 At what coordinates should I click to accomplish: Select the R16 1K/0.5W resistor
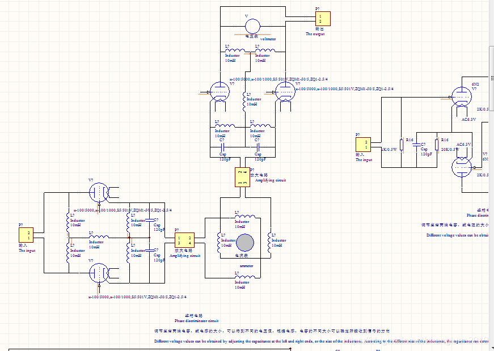[402, 145]
